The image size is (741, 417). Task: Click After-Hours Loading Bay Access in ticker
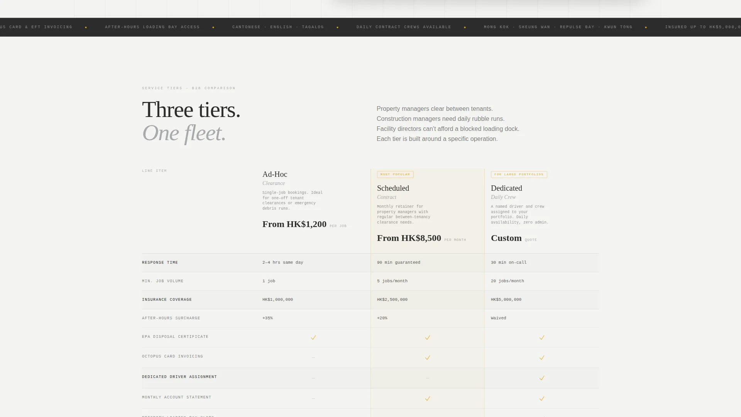(x=152, y=27)
